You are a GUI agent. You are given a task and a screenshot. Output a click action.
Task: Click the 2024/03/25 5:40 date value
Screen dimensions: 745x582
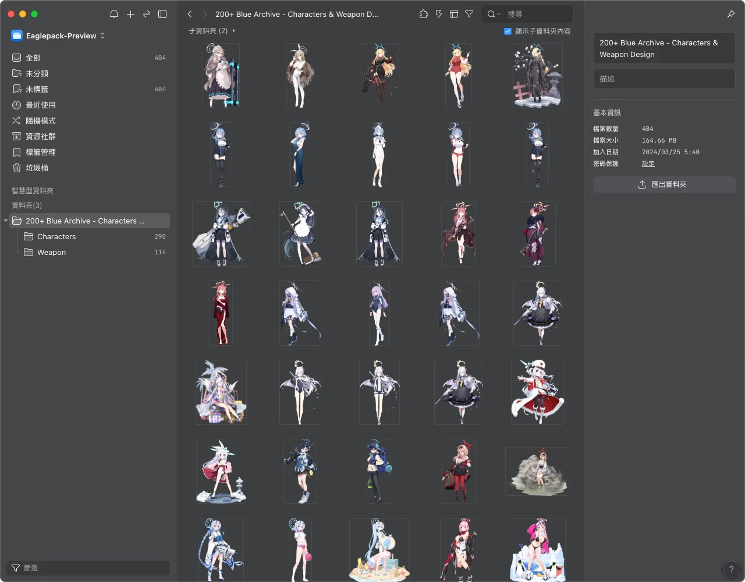tap(670, 152)
